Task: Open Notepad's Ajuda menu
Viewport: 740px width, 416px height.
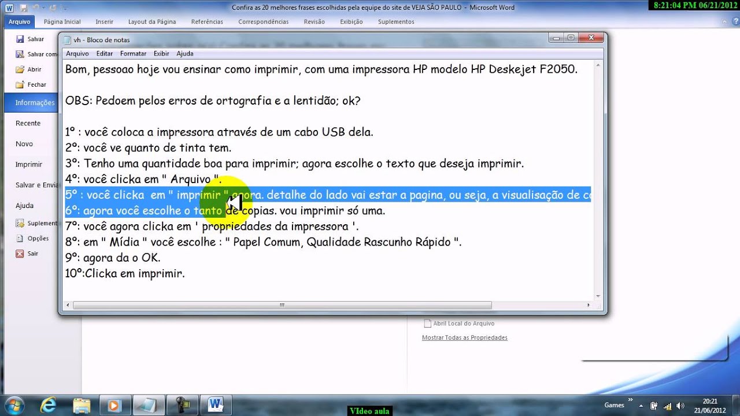Action: click(x=184, y=53)
